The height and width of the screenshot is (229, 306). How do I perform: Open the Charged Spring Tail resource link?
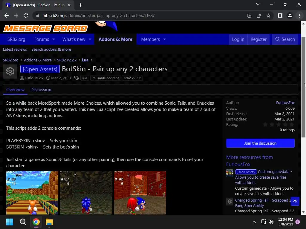(262, 203)
